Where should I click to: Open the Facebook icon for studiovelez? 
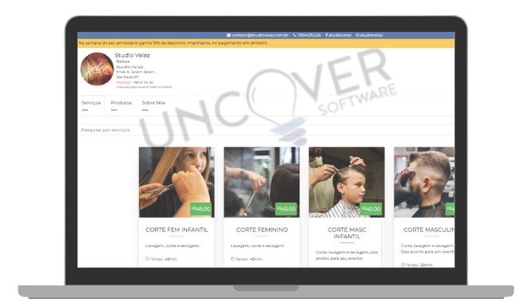point(327,35)
